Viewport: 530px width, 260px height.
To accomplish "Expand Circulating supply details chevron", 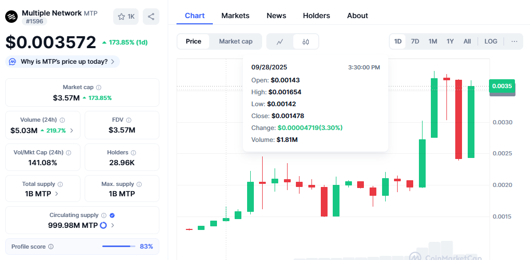I will (x=113, y=225).
